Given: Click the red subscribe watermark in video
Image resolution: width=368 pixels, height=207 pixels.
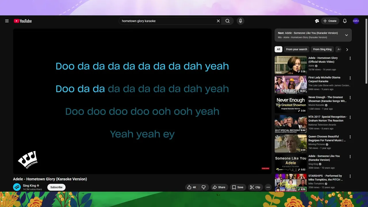Looking at the screenshot, I should click(x=265, y=168).
